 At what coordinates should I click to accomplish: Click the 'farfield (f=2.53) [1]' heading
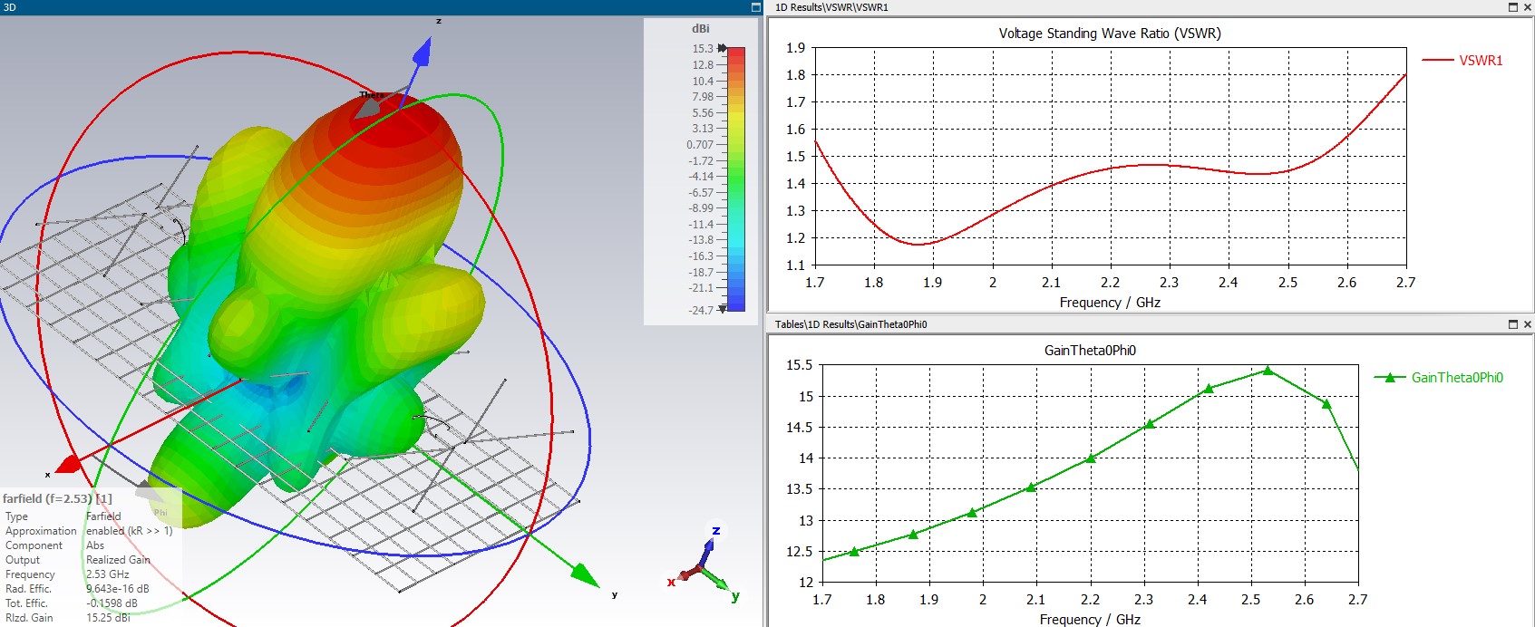pyautogui.click(x=57, y=498)
